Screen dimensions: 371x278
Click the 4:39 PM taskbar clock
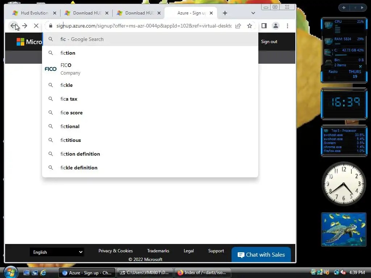357,272
